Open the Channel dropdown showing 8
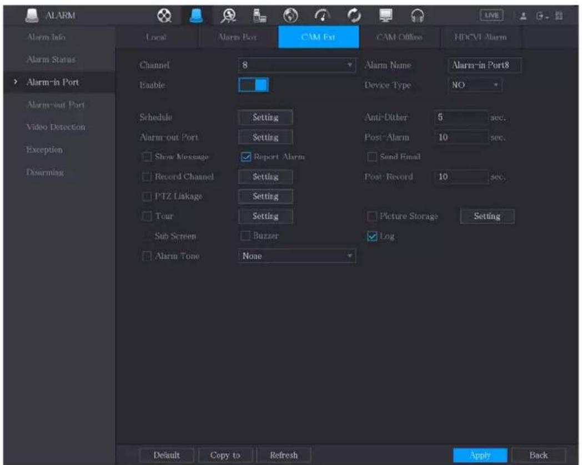 click(x=297, y=65)
